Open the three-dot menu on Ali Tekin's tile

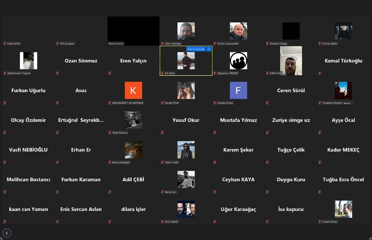click(x=209, y=49)
